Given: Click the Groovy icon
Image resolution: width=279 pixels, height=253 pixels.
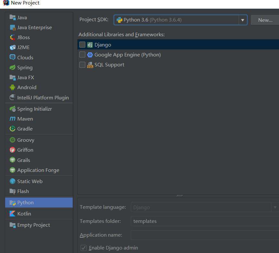Looking at the screenshot, I should (x=12, y=140).
